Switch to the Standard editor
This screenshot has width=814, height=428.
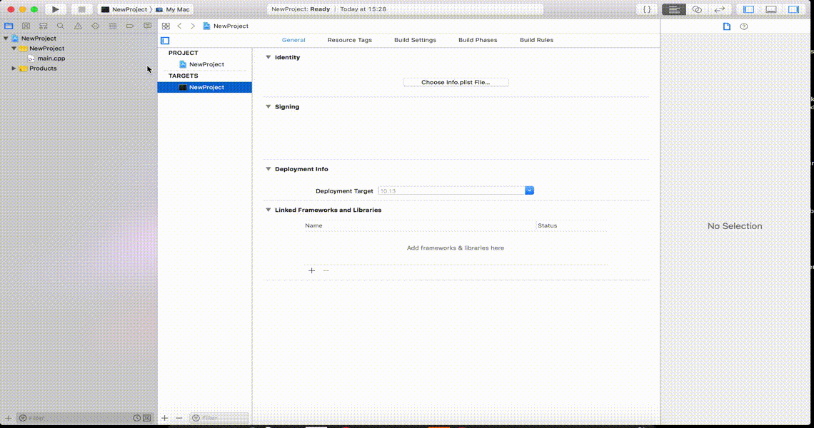point(674,9)
